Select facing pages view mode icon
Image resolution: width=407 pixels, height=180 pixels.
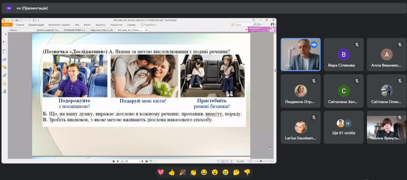pyautogui.click(x=227, y=161)
